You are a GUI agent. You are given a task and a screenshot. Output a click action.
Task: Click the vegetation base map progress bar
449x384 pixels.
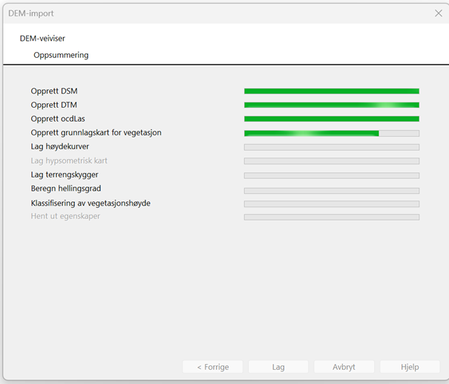click(332, 133)
